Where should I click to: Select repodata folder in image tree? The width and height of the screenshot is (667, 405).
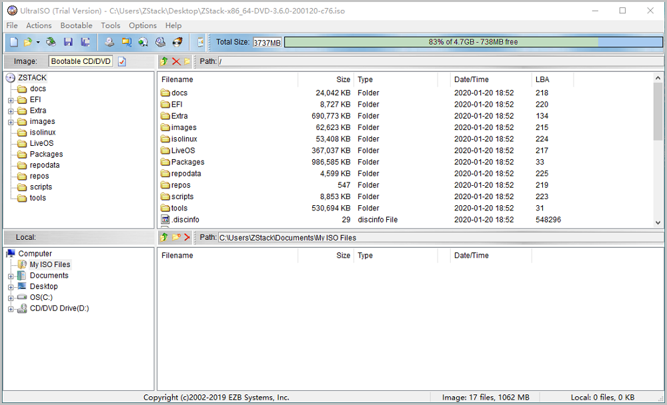[x=45, y=165]
